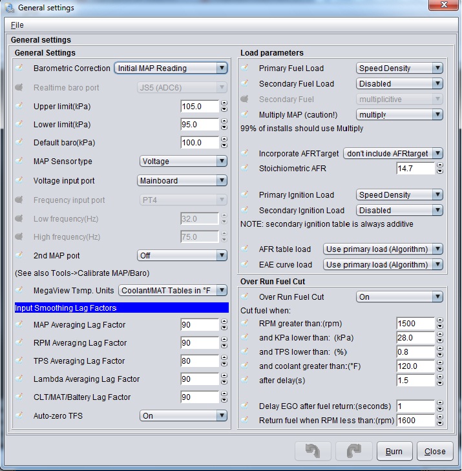Image resolution: width=462 pixels, height=471 pixels.
Task: Open the Primary Fuel Load dropdown
Action: coord(399,68)
